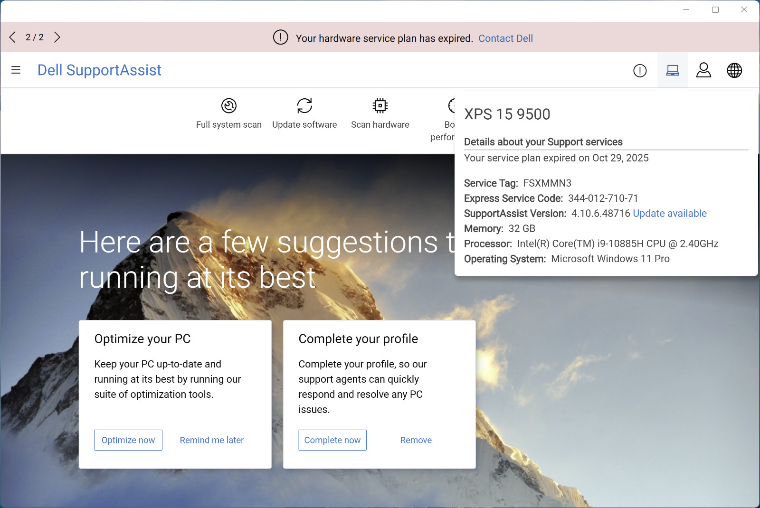760x508 pixels.
Task: Click the expired plan warning icon in banner
Action: [x=280, y=38]
